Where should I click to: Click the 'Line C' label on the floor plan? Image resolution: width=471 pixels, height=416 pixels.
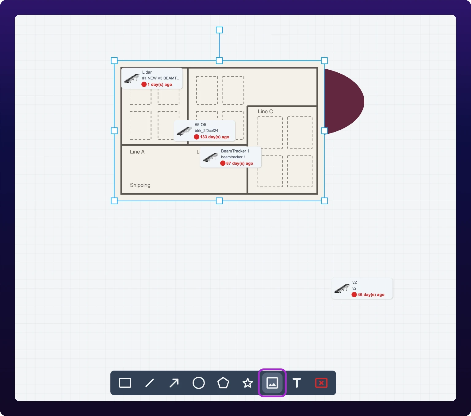(265, 112)
